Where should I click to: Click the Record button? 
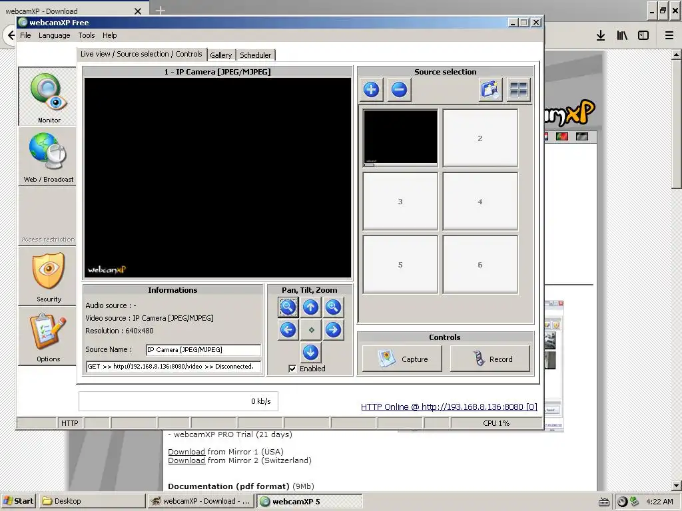pos(490,359)
